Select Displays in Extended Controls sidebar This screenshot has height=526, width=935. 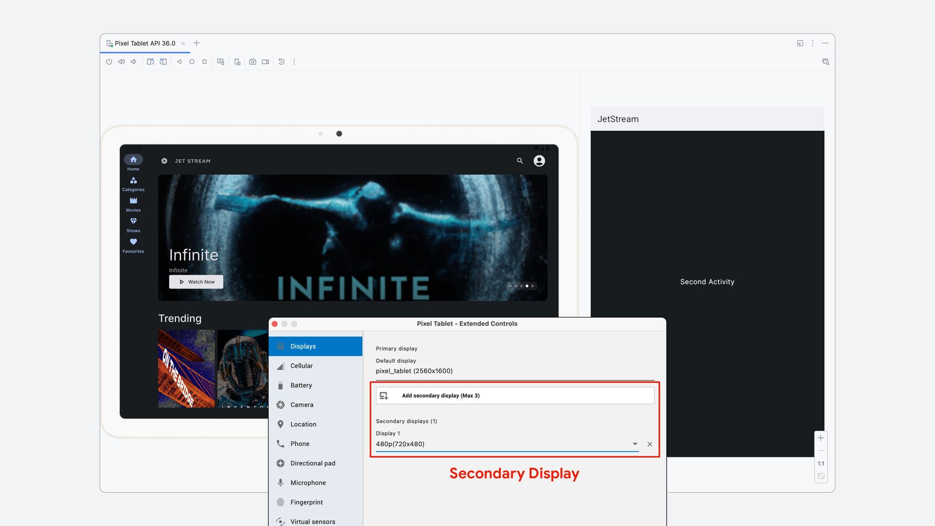(x=316, y=346)
